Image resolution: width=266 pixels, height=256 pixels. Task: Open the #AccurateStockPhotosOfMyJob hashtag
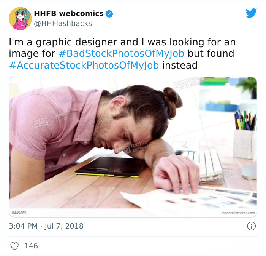point(84,65)
